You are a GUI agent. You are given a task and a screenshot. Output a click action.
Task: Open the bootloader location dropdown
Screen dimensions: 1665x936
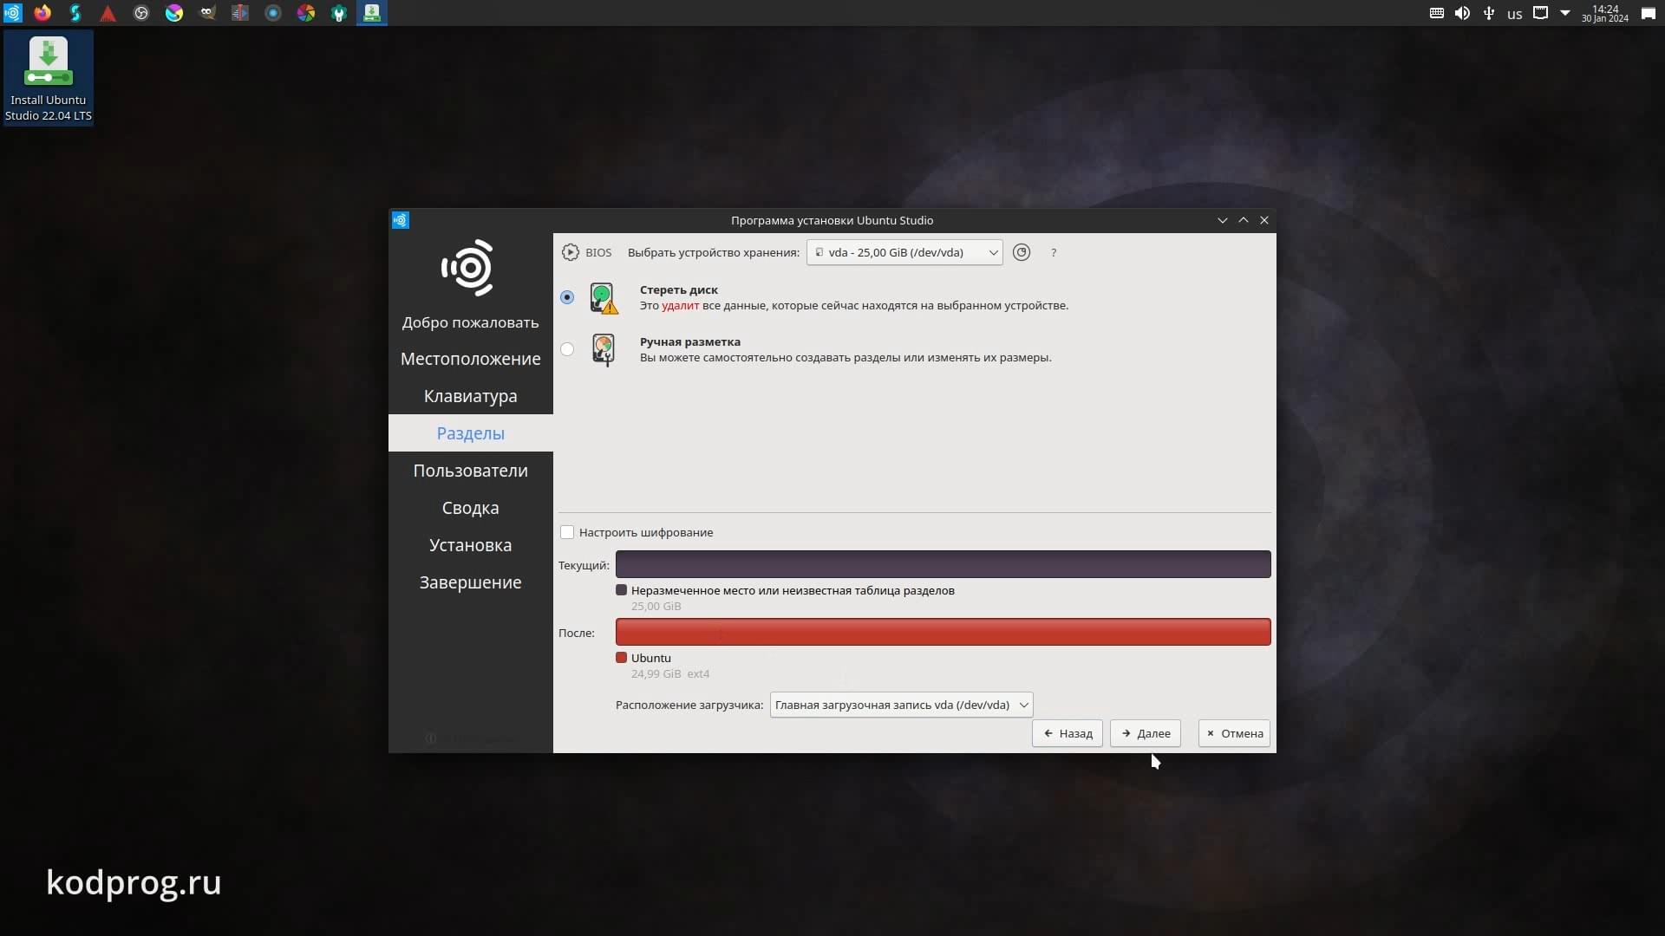point(901,705)
